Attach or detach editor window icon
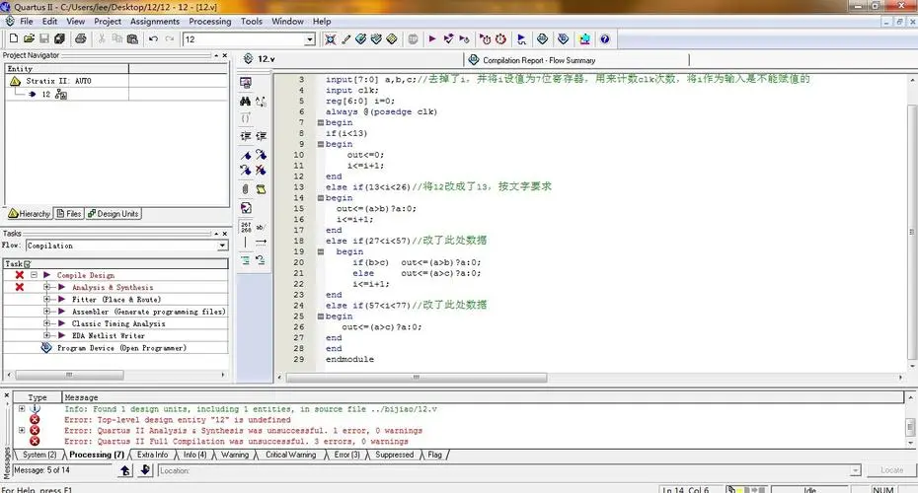918x493 pixels. [246, 83]
